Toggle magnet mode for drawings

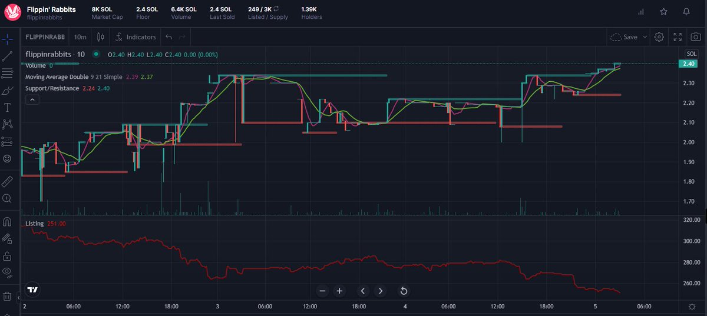(x=7, y=222)
